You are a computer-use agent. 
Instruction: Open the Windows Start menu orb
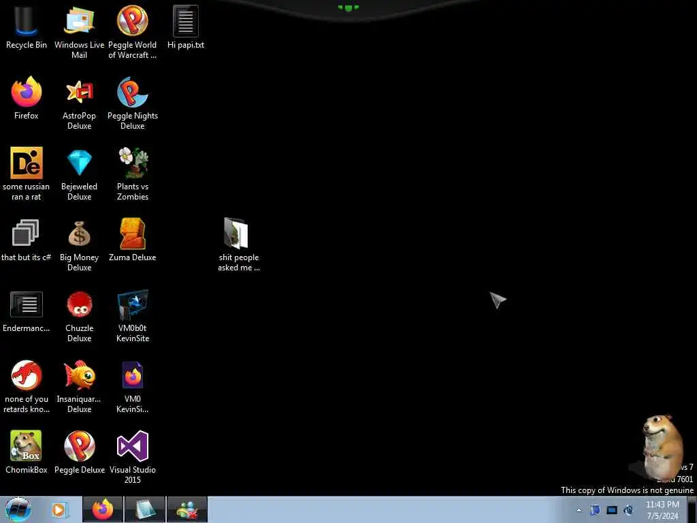(x=18, y=509)
